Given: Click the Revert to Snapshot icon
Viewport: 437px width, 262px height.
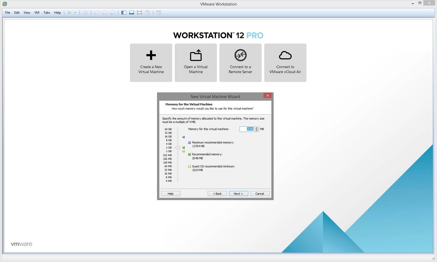Looking at the screenshot, I should [x=105, y=13].
